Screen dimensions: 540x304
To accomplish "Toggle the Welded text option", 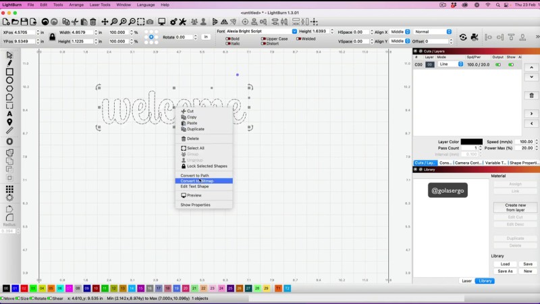I will (298, 39).
